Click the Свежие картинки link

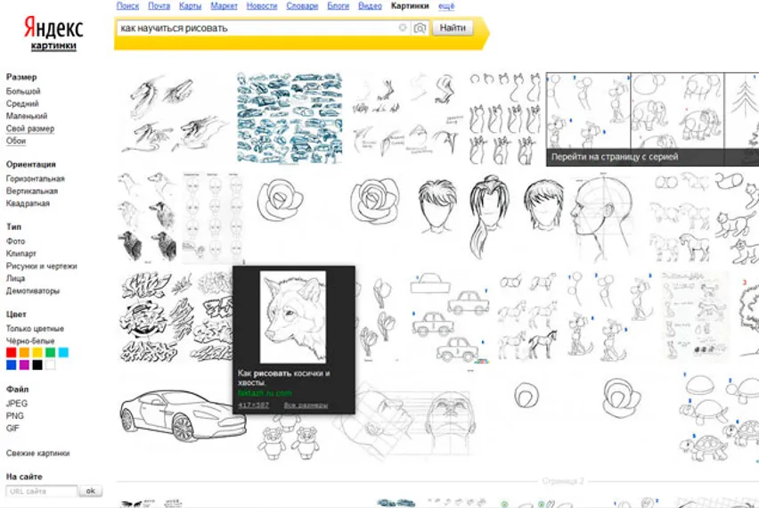pos(38,454)
